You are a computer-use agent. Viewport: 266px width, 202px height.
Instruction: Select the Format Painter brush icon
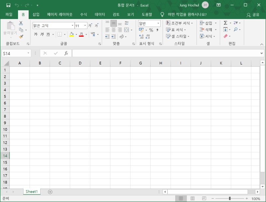point(21,36)
